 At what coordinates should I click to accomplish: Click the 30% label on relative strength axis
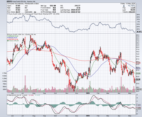click(x=138, y=14)
